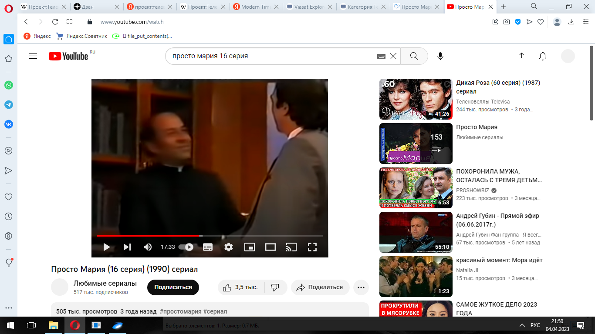Switch to the Дзен browser tab
595x334 pixels.
coord(96,7)
